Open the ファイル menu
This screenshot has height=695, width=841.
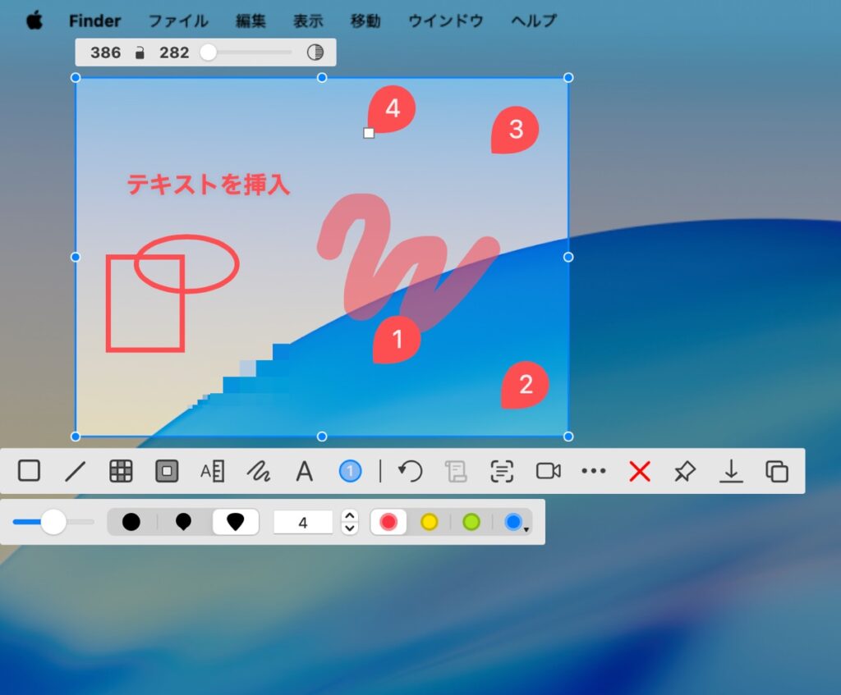178,21
